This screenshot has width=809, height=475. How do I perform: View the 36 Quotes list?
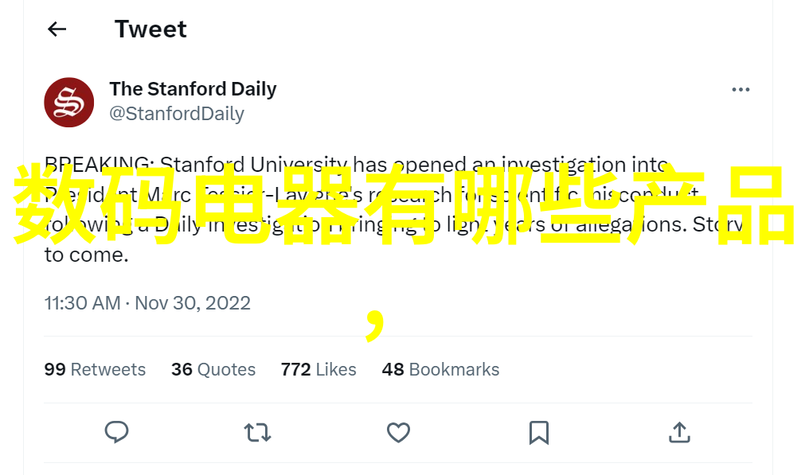(x=213, y=369)
